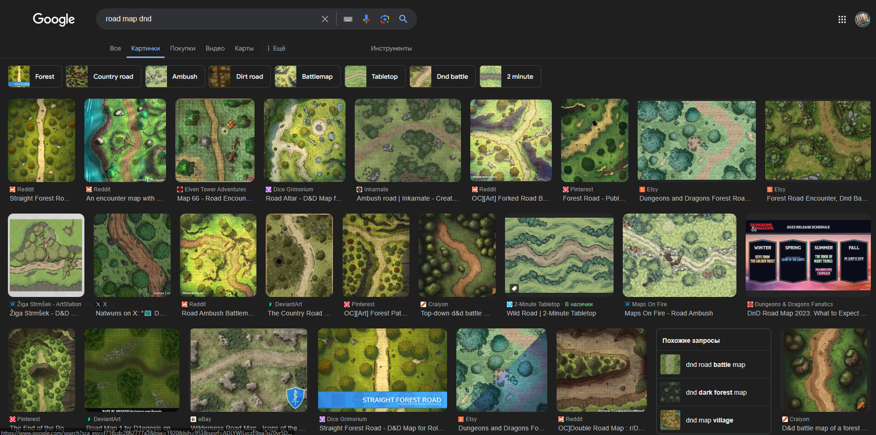Expand the Ещё more menu
Image resolution: width=876 pixels, height=435 pixels.
click(x=275, y=48)
